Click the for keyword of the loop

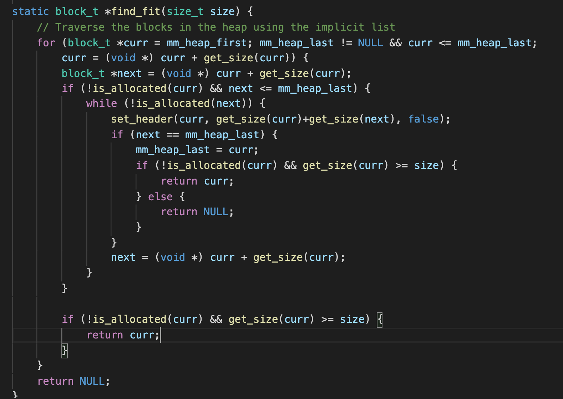(x=46, y=43)
